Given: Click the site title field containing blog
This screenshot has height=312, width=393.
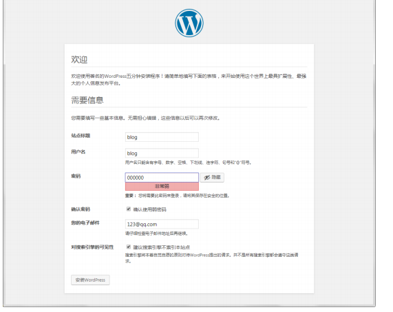Looking at the screenshot, I should tap(162, 137).
